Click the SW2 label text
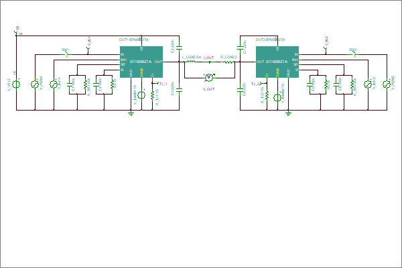Screen dimensions: 402x268 [x=353, y=50]
